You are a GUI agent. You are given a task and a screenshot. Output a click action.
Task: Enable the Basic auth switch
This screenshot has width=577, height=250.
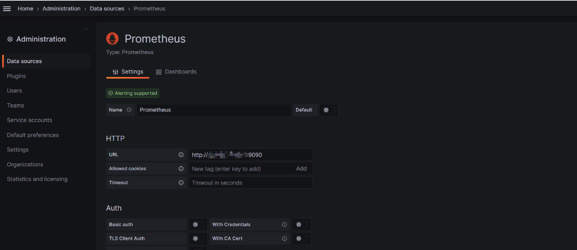(196, 225)
